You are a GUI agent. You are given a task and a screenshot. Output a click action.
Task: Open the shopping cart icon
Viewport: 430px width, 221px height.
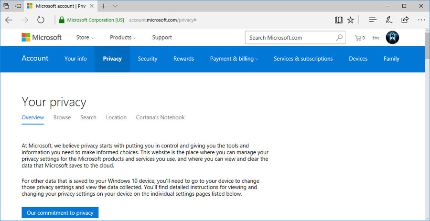click(x=359, y=38)
